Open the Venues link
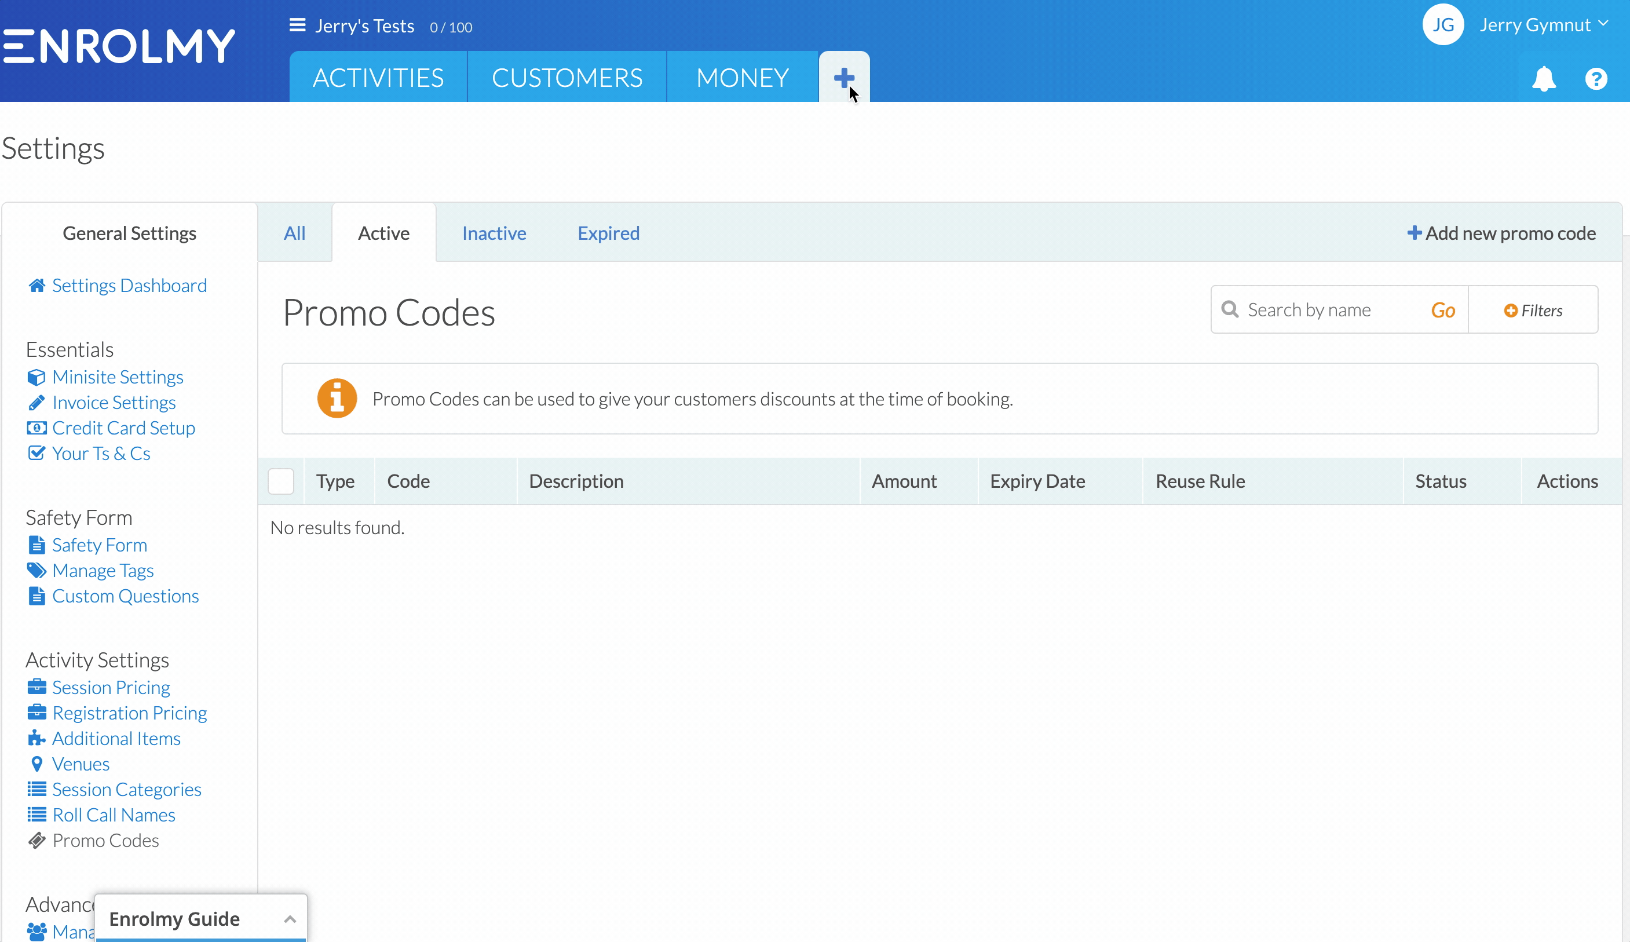 point(81,764)
